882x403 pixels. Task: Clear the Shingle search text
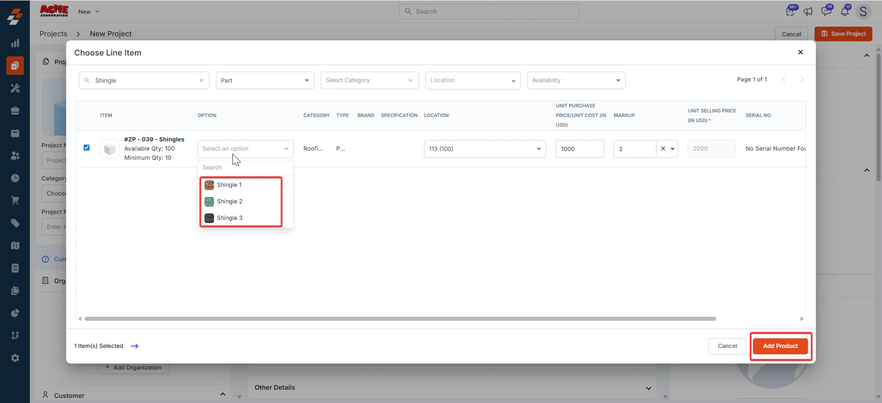201,80
